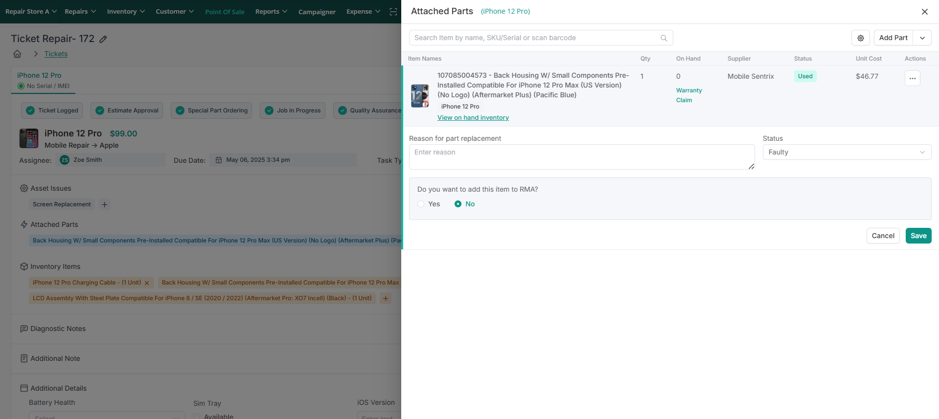939x419 pixels.
Task: Click the edit pencil beside Ticket Repair- 172
Action: [x=103, y=39]
